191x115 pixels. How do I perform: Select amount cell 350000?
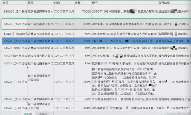point(83,82)
